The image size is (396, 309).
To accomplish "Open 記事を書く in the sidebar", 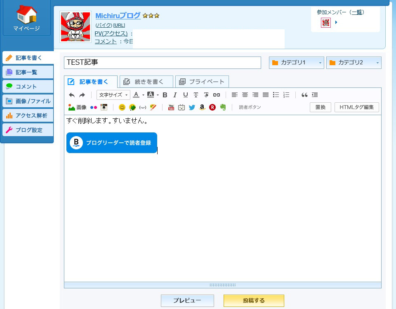I will [28, 58].
